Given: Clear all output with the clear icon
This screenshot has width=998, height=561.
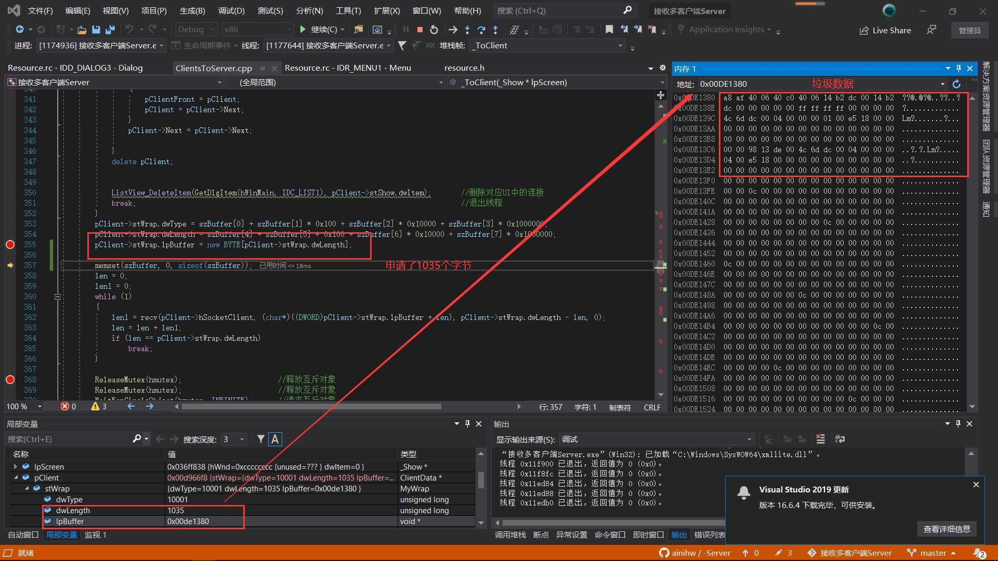Looking at the screenshot, I should [x=820, y=439].
